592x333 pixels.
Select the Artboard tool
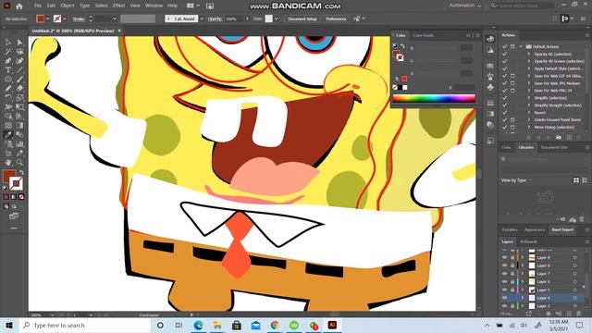point(8,154)
